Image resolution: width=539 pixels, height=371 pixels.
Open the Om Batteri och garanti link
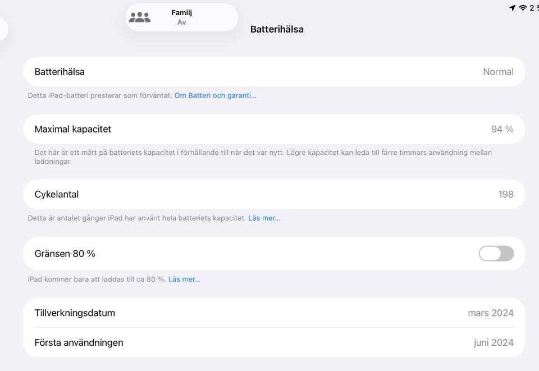[x=215, y=95]
